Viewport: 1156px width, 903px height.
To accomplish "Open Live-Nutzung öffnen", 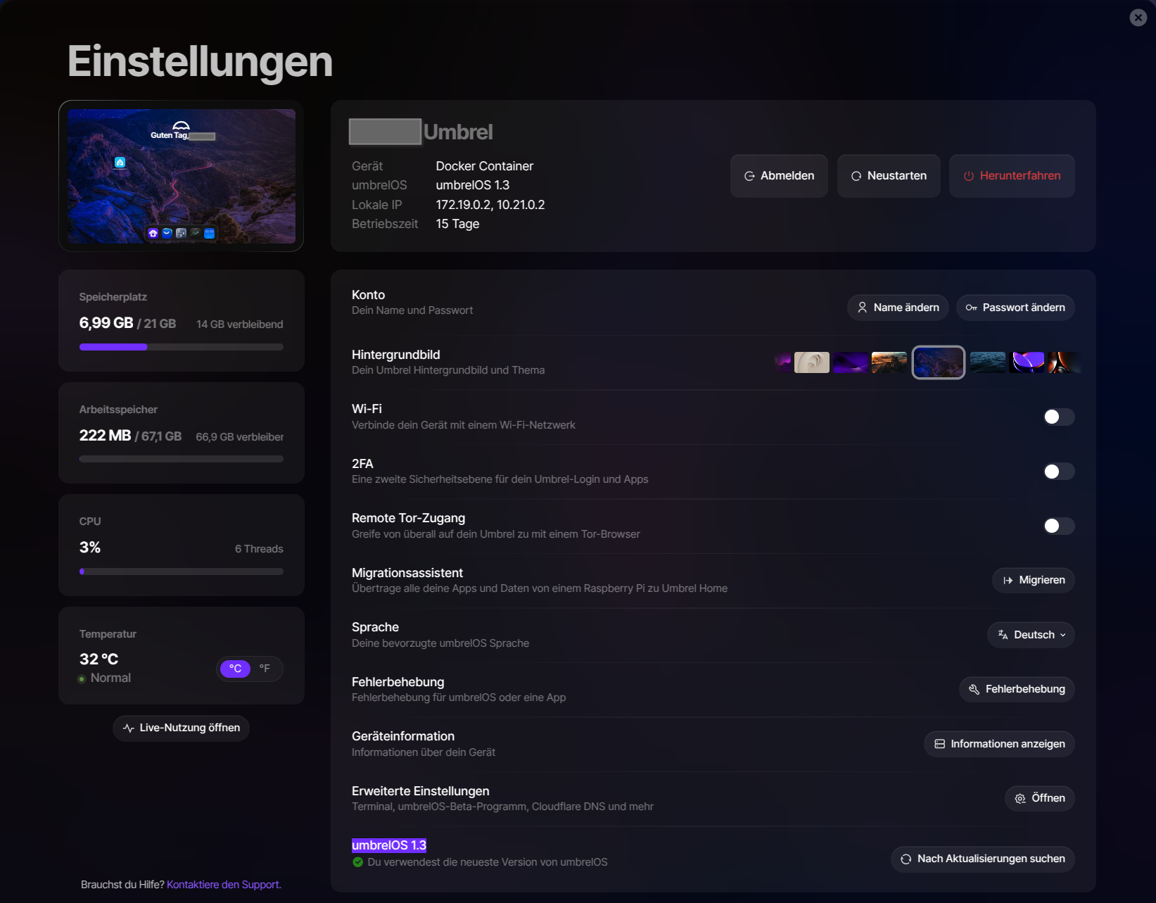I will tap(181, 728).
